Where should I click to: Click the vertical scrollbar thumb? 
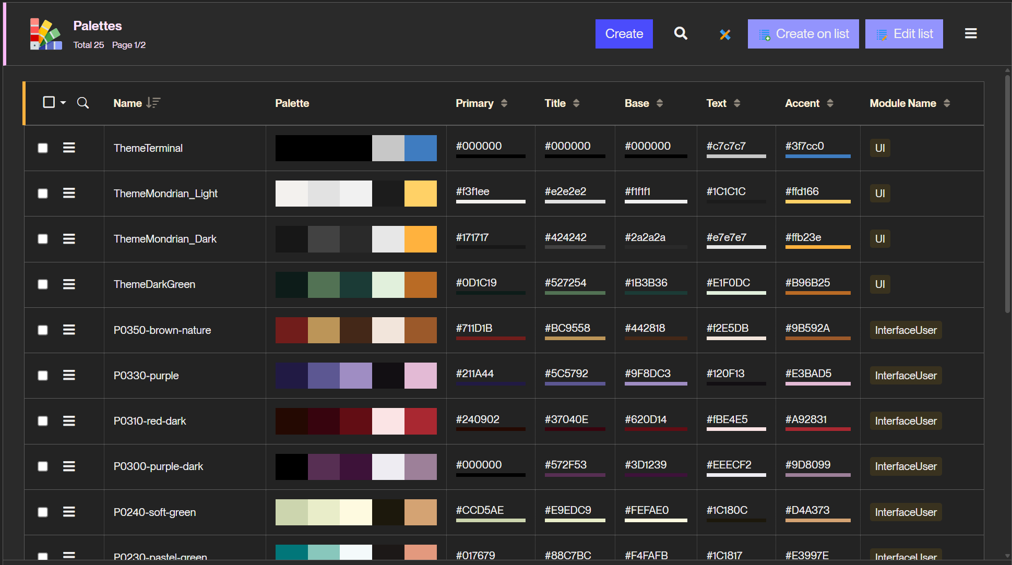[1007, 193]
